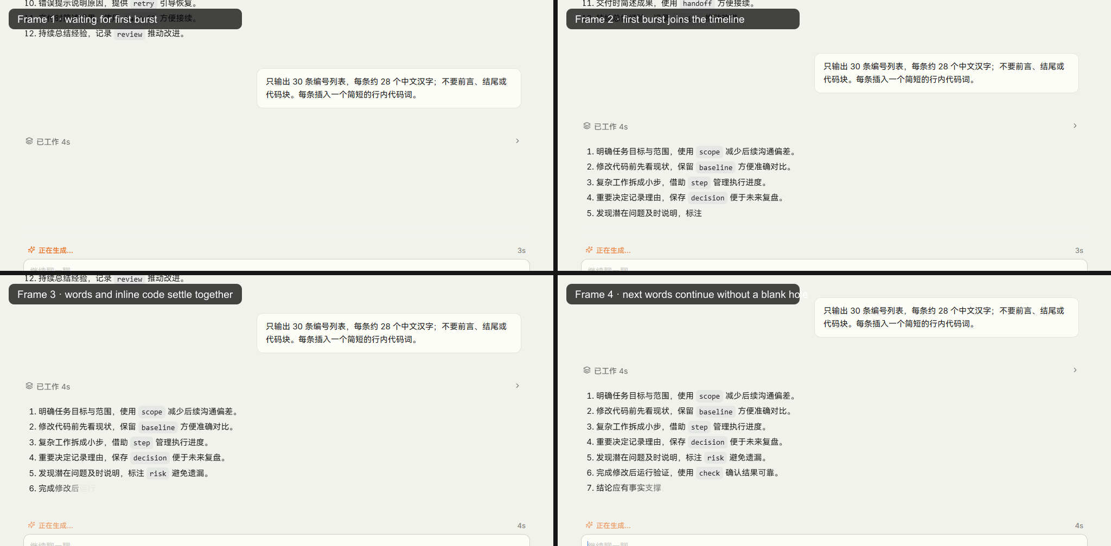
Task: Click the sparkle icon next to 正在生成 in Frame 1
Action: [31, 250]
